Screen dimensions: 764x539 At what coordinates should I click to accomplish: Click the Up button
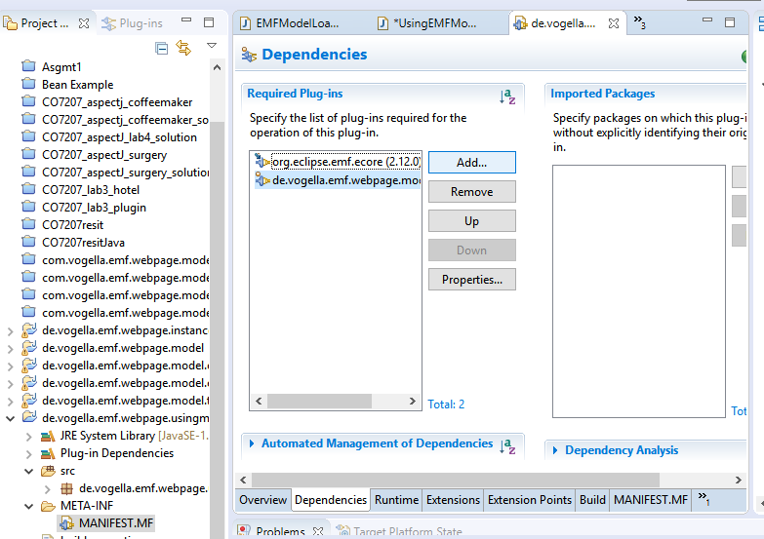coord(471,221)
